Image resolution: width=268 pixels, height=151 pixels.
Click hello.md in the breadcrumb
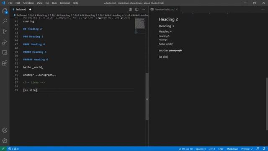click(22, 15)
